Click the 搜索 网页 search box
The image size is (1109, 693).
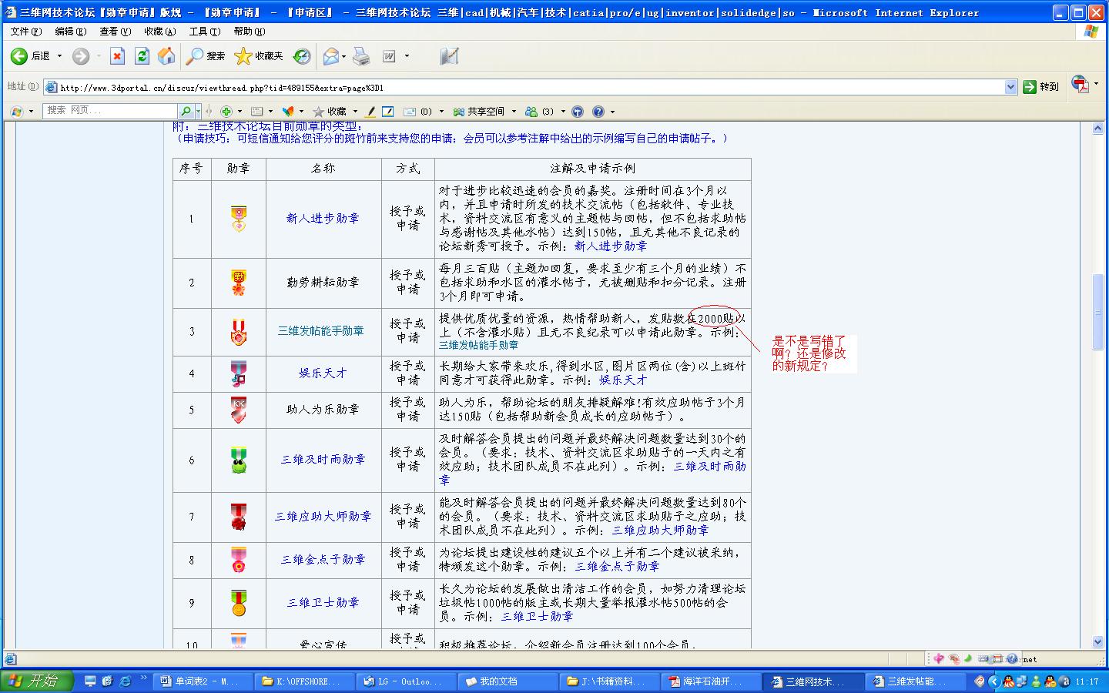(x=110, y=112)
